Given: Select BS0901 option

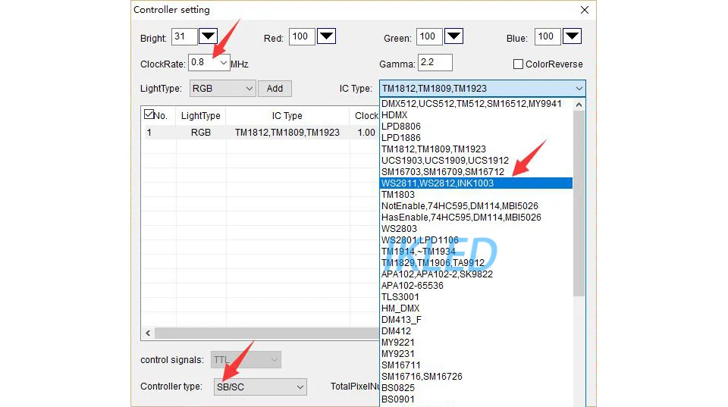Looking at the screenshot, I should [476, 399].
